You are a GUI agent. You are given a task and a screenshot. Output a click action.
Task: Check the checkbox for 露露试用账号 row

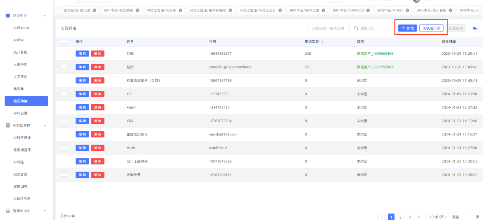pos(64,134)
